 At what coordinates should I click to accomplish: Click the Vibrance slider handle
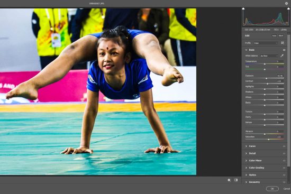click(265, 134)
